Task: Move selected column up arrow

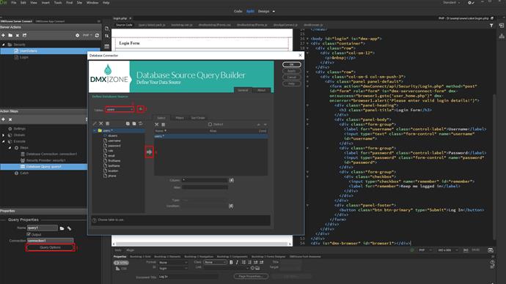Action: click(x=258, y=124)
